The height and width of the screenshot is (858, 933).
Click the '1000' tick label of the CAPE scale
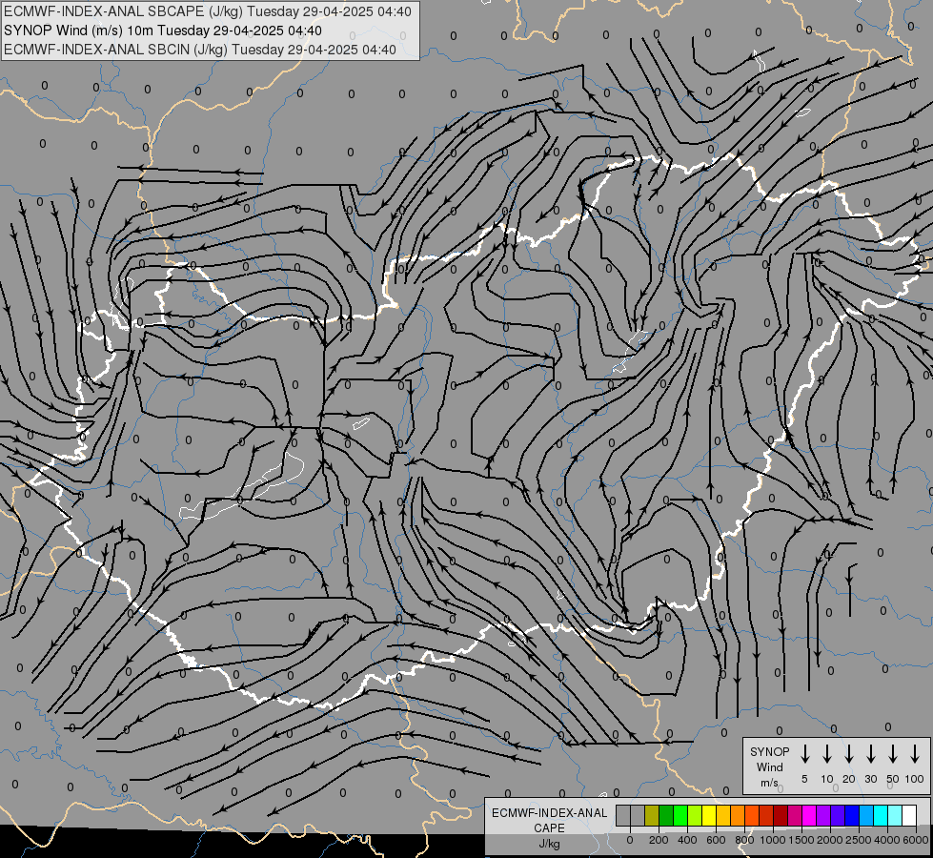click(x=773, y=840)
